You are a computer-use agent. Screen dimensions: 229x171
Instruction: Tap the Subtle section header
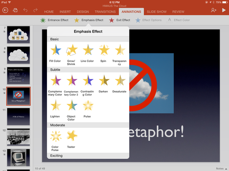click(x=88, y=70)
